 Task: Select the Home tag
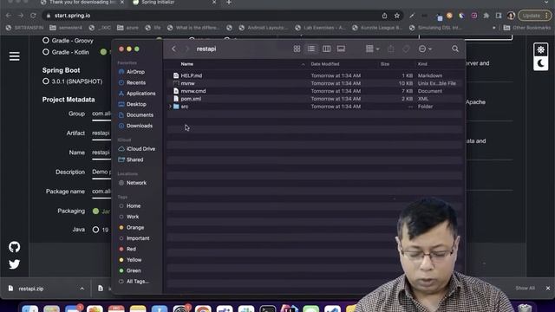tap(134, 206)
